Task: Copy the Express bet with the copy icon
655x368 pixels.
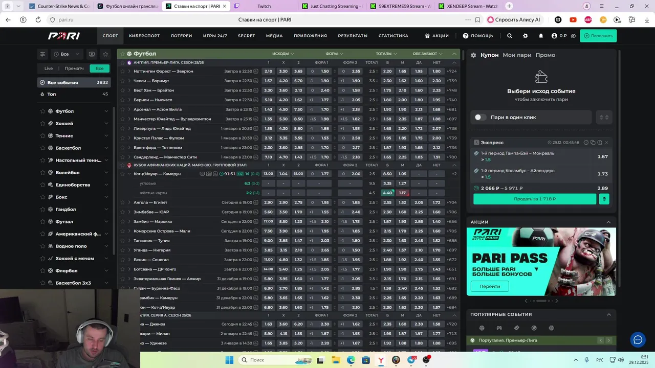Action: pyautogui.click(x=593, y=143)
